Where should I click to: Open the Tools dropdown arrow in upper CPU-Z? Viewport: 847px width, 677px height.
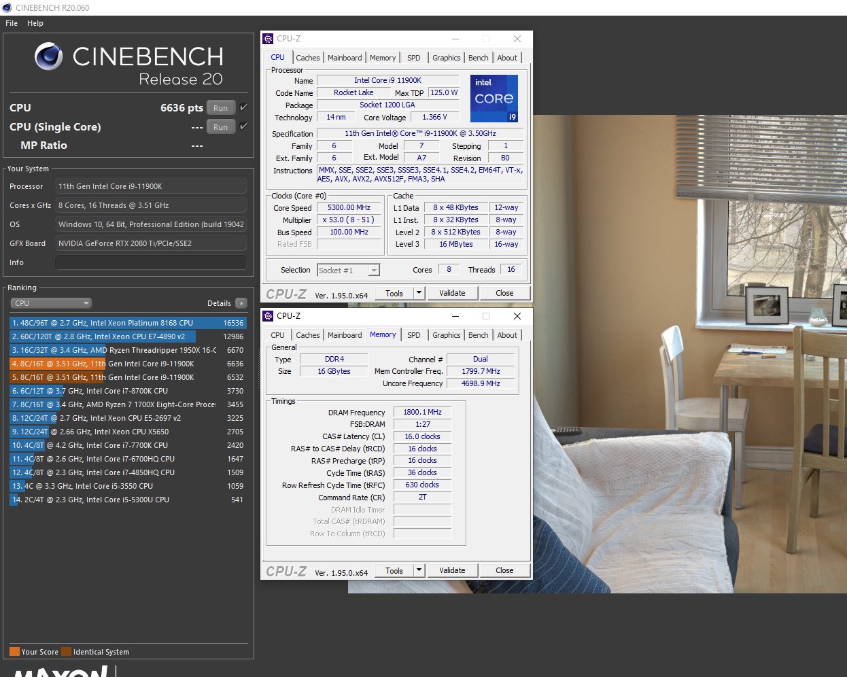[x=419, y=293]
